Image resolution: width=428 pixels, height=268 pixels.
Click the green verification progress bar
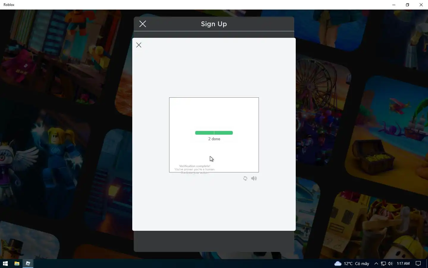(214, 133)
